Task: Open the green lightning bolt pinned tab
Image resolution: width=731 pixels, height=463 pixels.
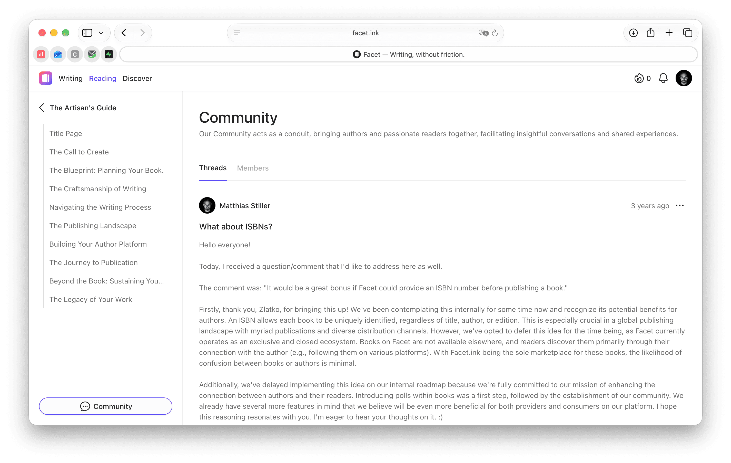Action: (x=109, y=54)
